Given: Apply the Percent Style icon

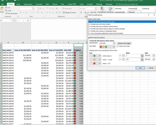Looking at the screenshot, I should click(85, 12).
